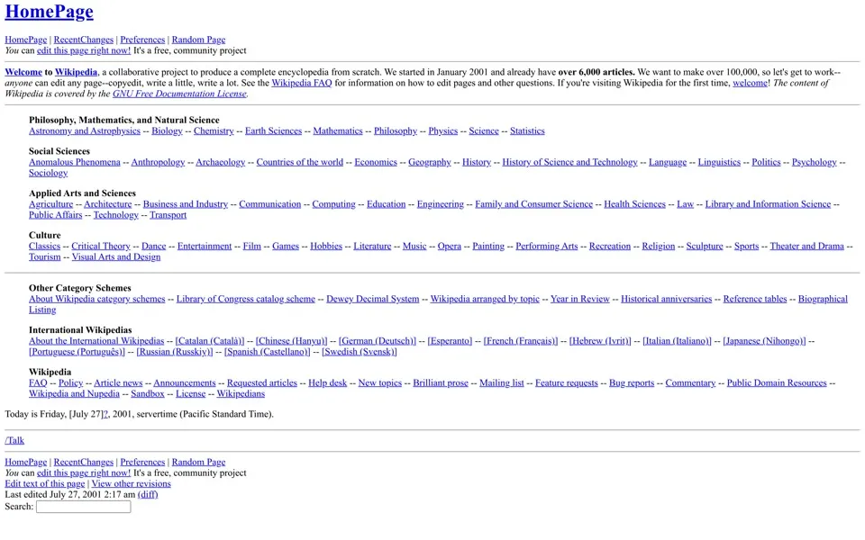Open the Theater and Drama link

[806, 246]
